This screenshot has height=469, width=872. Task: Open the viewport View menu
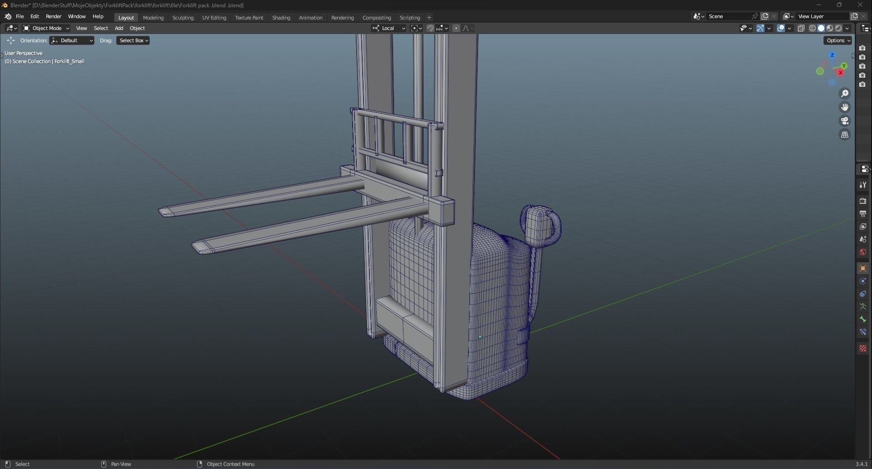coord(82,28)
